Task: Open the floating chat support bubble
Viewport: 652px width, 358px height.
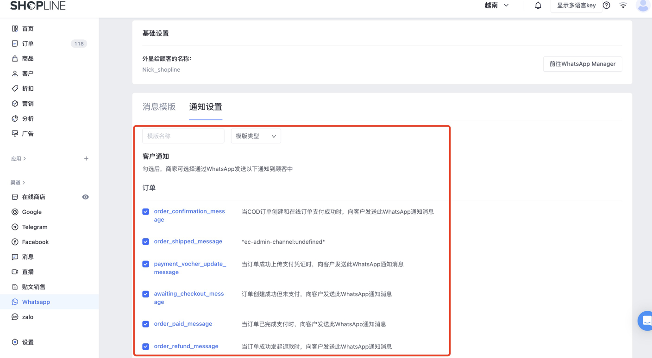Action: coord(646,320)
